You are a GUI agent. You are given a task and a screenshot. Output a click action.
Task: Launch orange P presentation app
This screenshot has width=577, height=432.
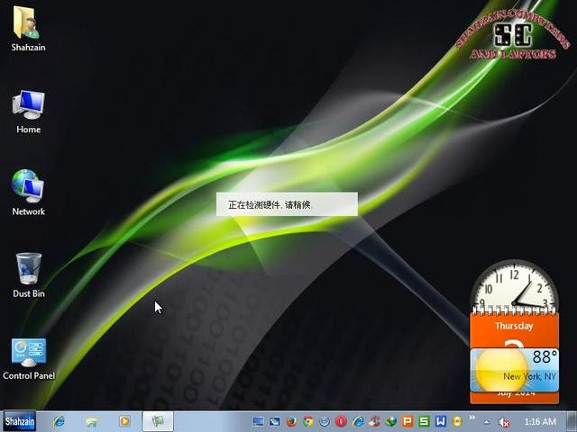pos(408,421)
